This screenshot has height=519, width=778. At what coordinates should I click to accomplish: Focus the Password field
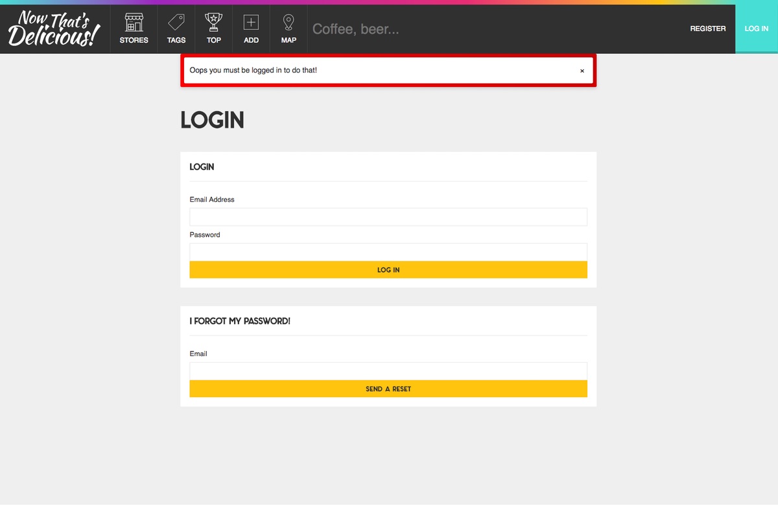(x=388, y=252)
